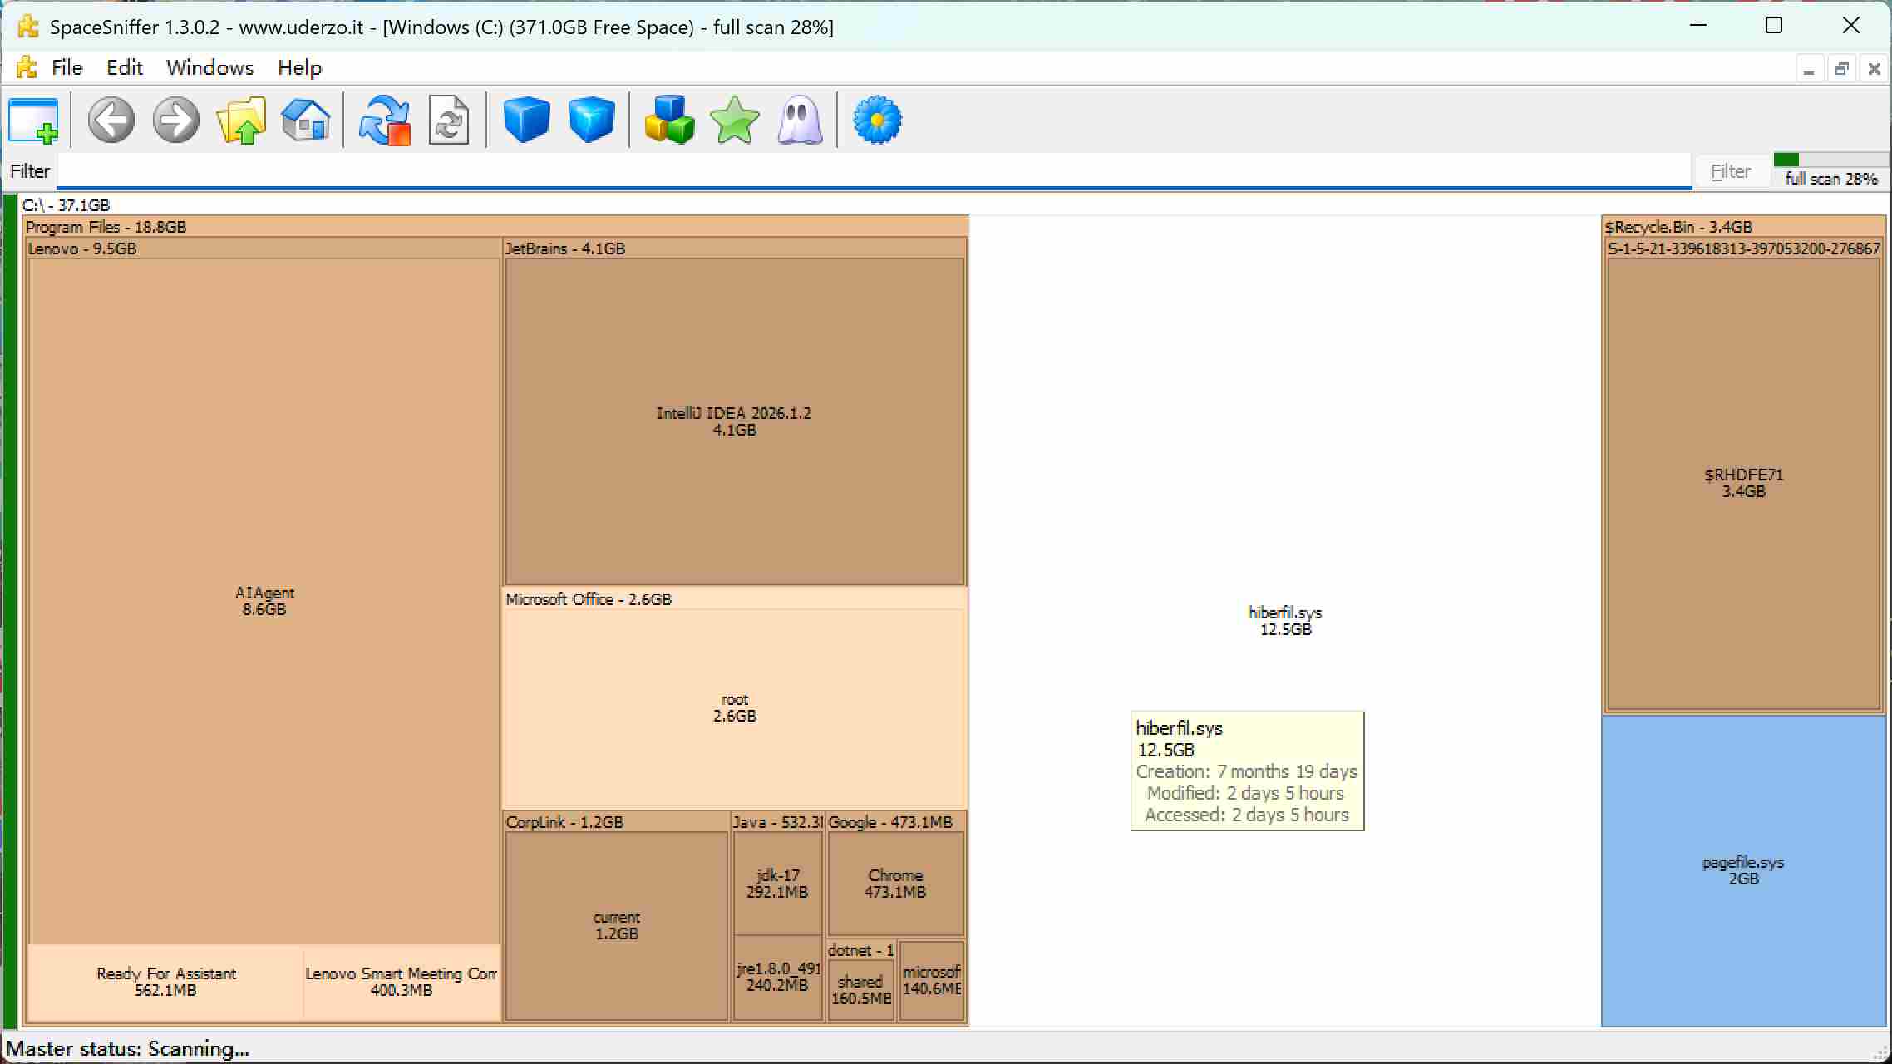Toggle the ghost free space icon
Viewport: 1892px width, 1064px height.
799,121
